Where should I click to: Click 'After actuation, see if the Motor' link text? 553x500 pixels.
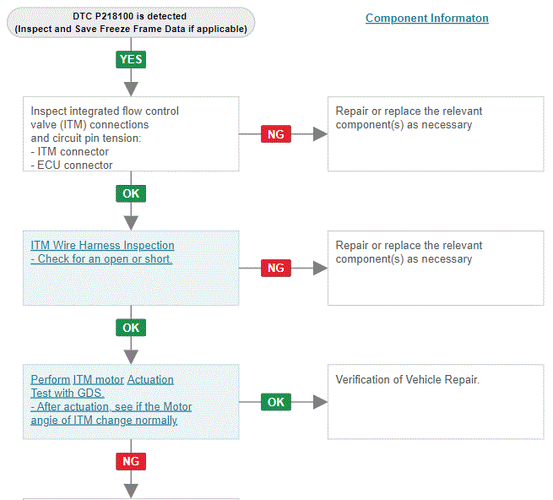pyautogui.click(x=111, y=407)
